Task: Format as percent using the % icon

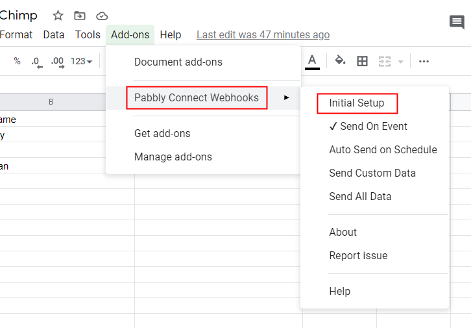Action: (x=17, y=61)
